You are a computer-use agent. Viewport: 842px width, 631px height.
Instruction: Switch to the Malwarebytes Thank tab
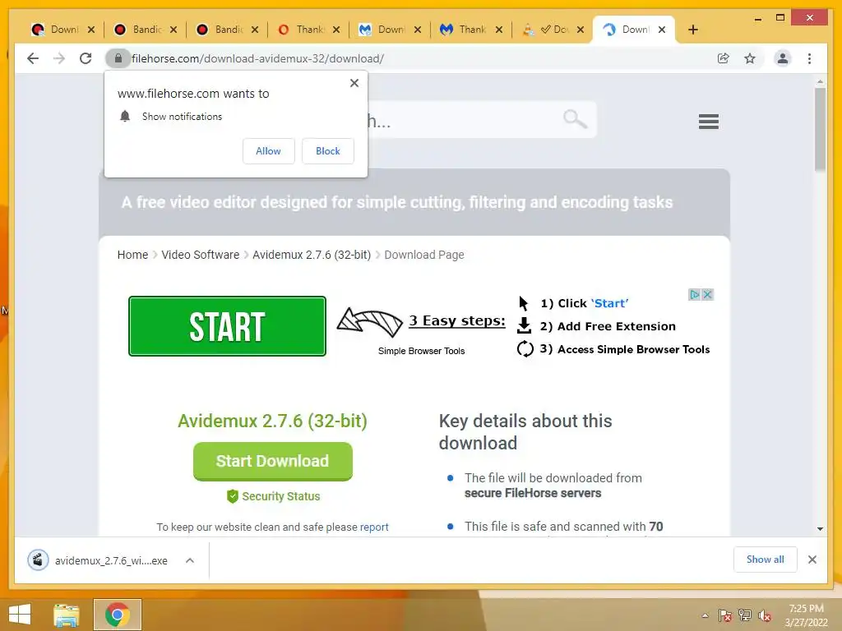pyautogui.click(x=471, y=30)
